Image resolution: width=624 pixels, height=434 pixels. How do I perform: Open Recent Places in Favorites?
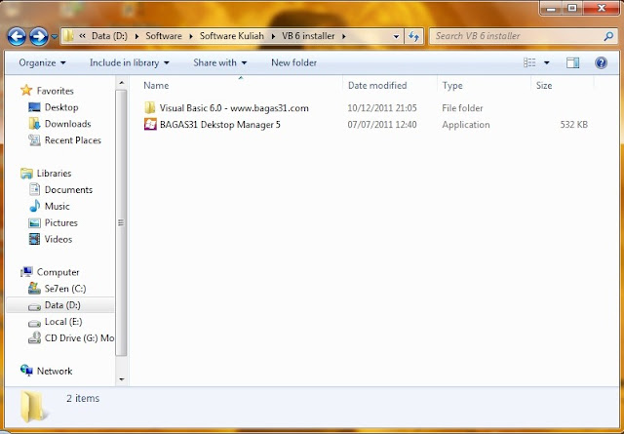point(73,140)
